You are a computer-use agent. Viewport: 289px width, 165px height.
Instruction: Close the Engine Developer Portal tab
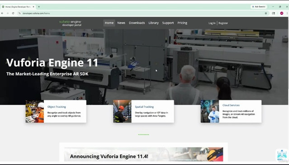point(33,7)
